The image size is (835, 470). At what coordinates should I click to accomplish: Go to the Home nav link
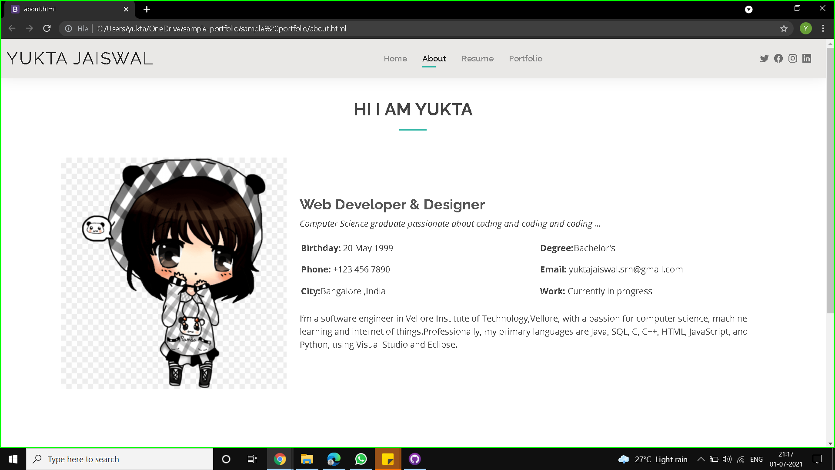tap(395, 59)
